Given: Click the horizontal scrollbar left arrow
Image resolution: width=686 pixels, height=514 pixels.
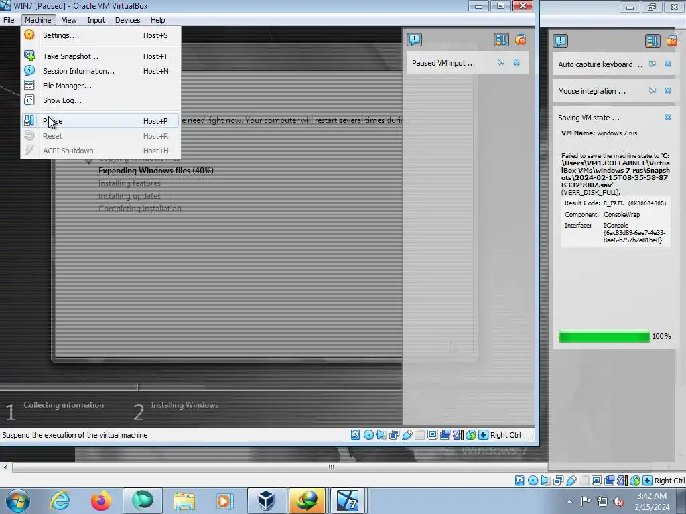Looking at the screenshot, I should point(5,467).
